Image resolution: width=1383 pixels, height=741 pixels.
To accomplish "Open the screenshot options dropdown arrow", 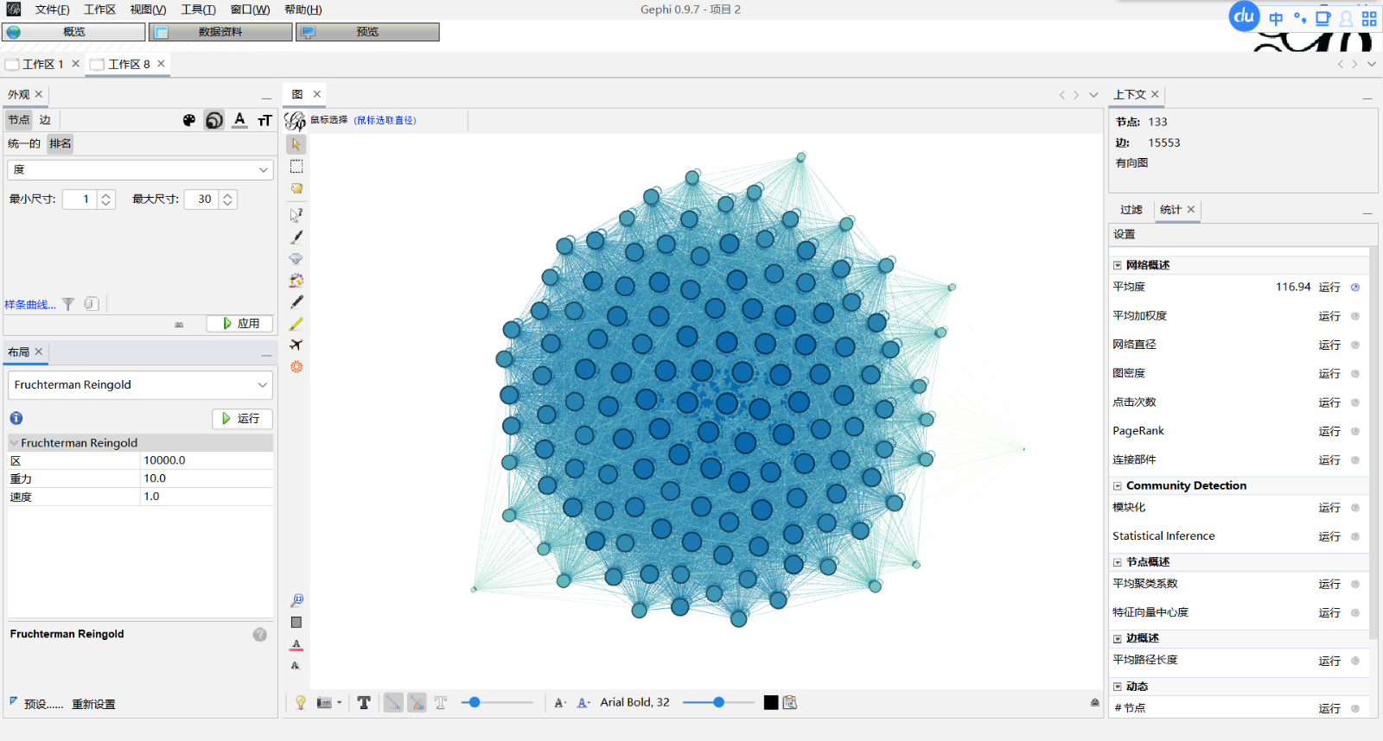I will coord(339,702).
